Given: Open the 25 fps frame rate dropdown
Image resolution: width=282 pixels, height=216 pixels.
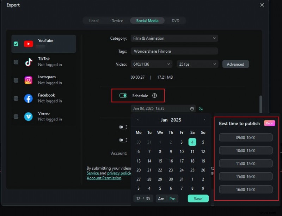Looking at the screenshot, I should point(197,64).
